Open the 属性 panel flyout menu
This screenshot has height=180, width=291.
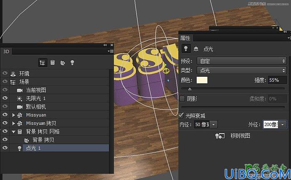289,38
